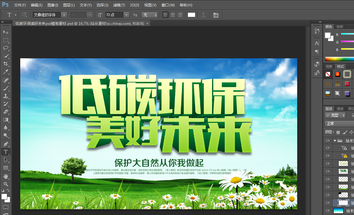Open the 图像(I) menu

[53, 5]
